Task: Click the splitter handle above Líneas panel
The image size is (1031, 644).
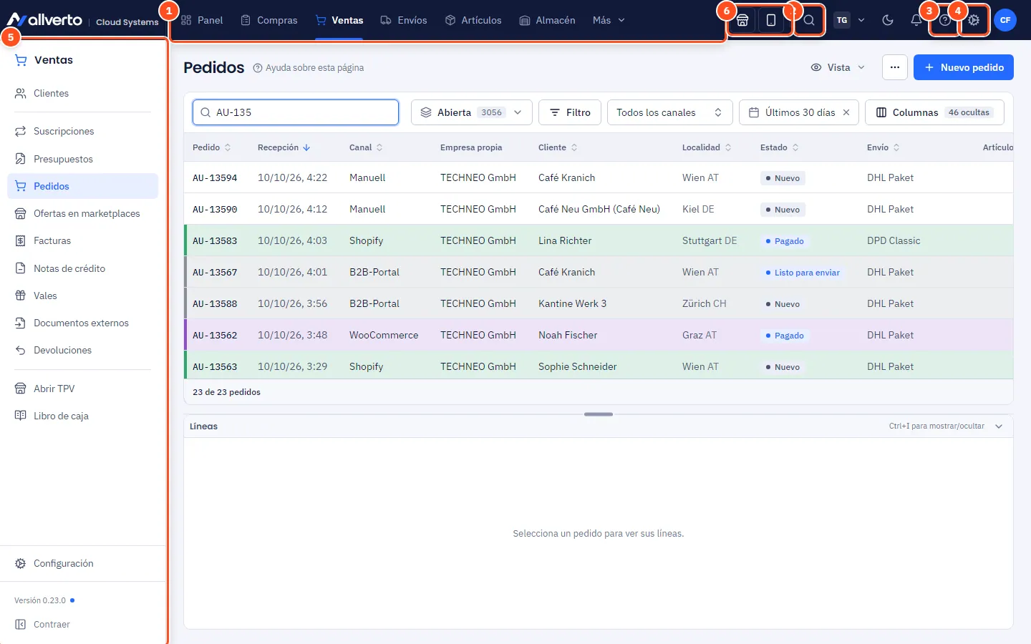Action: coord(599,414)
